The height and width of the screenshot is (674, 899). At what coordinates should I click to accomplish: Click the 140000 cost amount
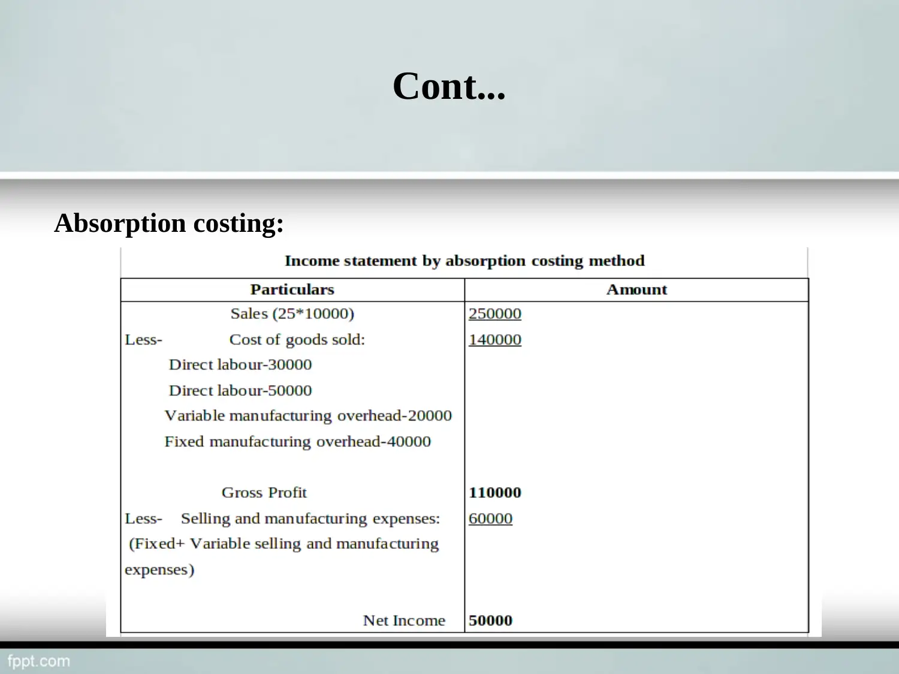click(495, 340)
